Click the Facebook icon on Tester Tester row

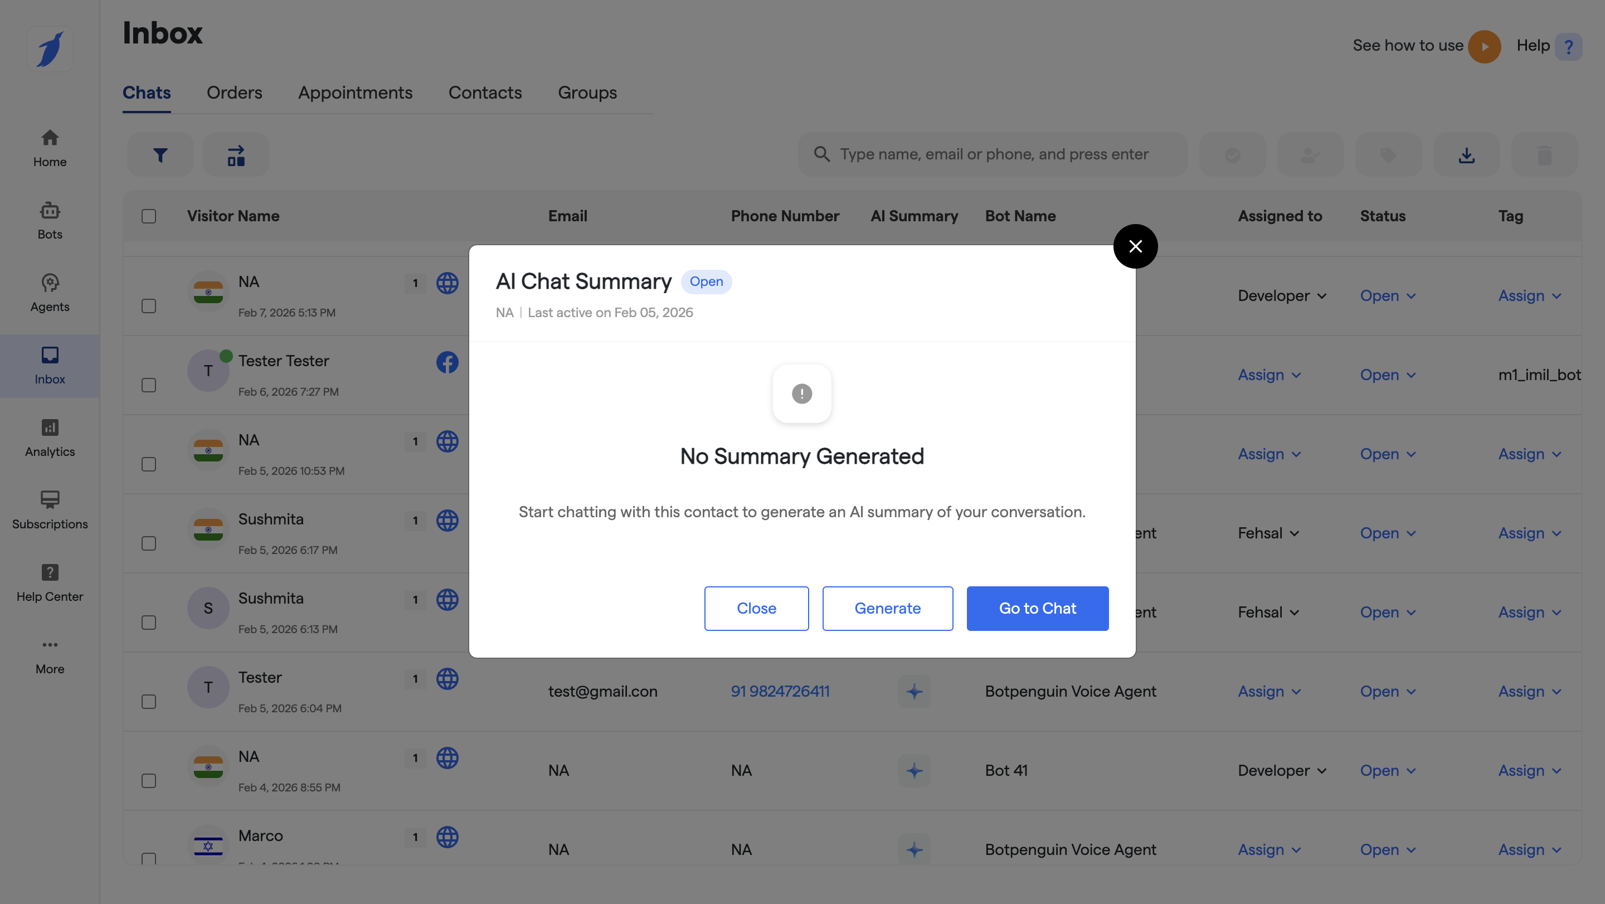447,363
